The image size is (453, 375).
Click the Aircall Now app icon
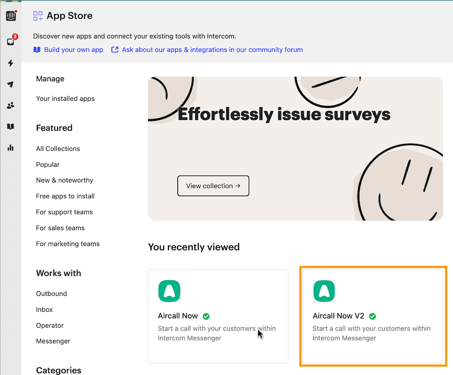tap(169, 291)
